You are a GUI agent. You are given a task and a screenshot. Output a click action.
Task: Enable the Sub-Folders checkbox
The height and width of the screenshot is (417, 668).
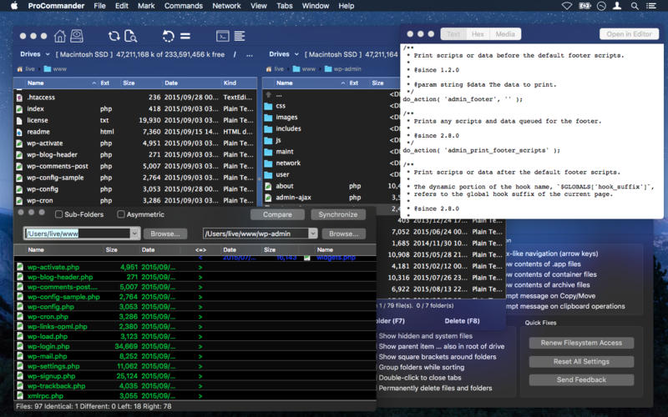click(x=58, y=214)
